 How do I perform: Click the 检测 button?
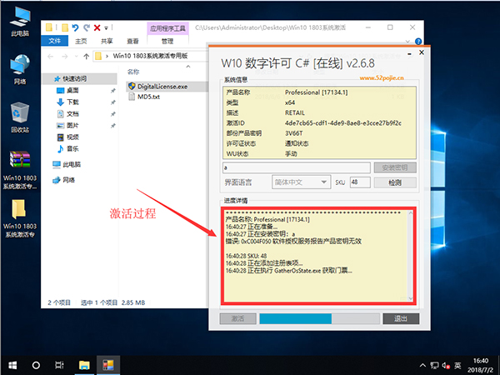click(395, 182)
